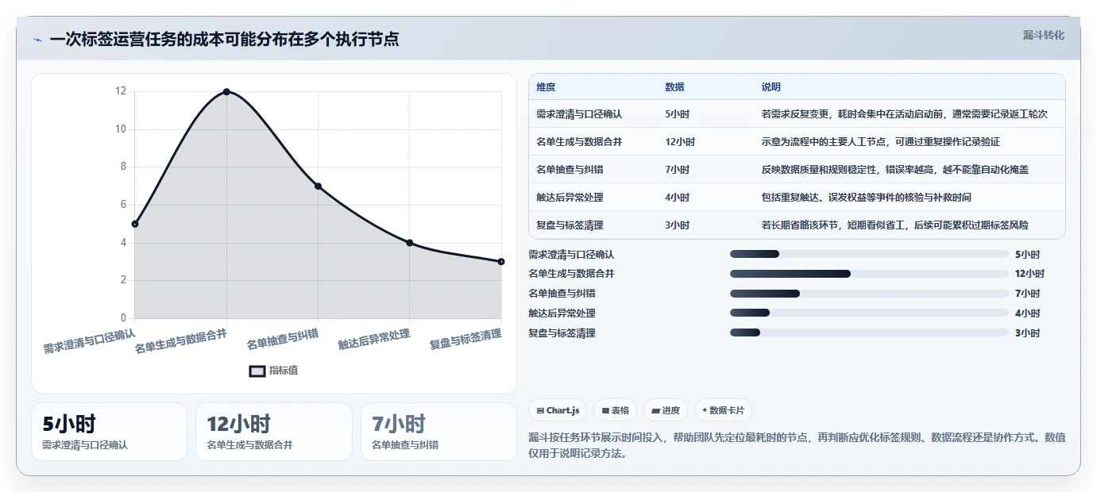Click the 漏斗转化 label in header
Viewport: 1097px width, 492px height.
[1044, 35]
